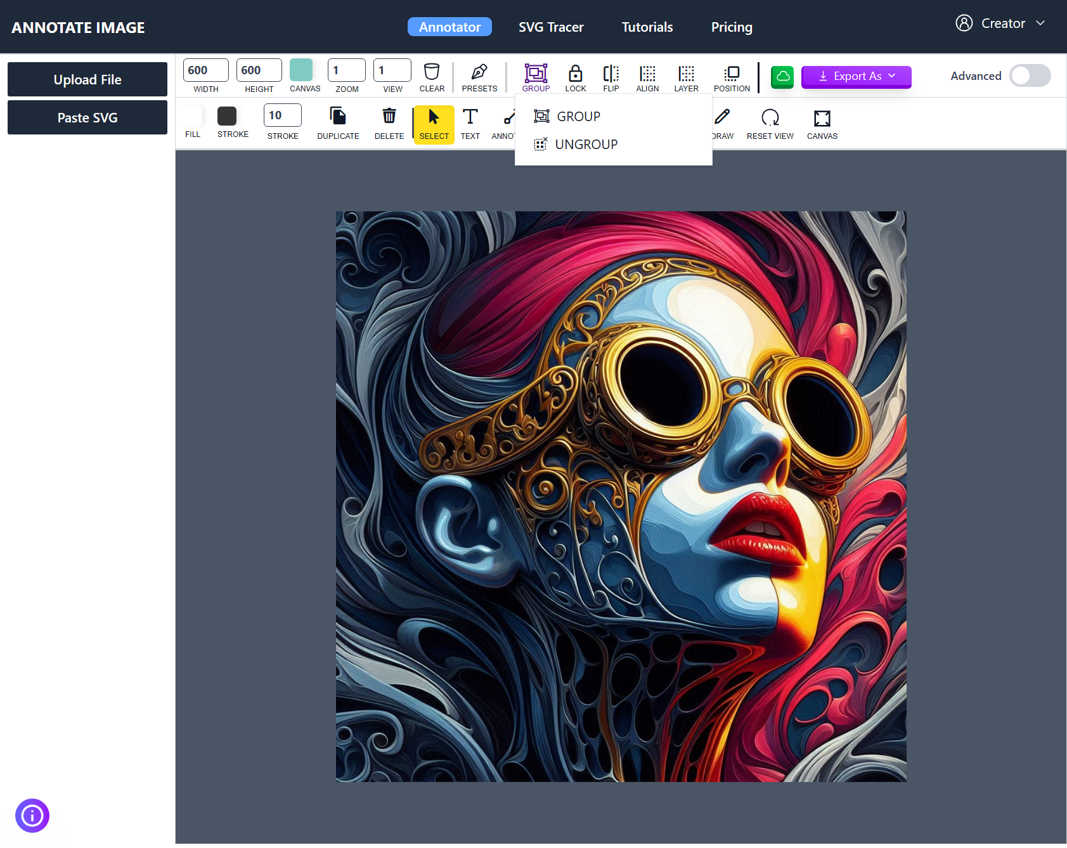Click the Upload File button
1067x848 pixels.
coord(87,79)
